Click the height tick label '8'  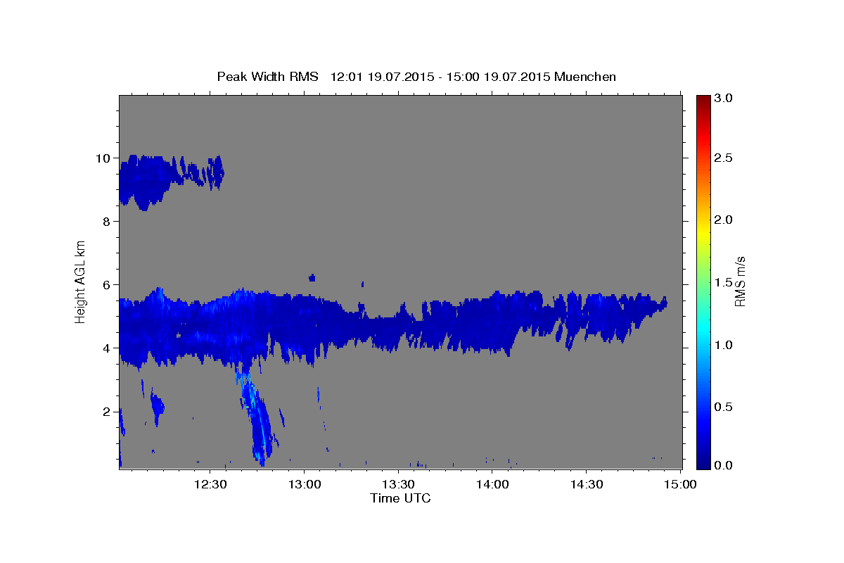click(x=107, y=222)
